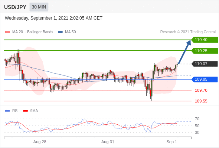Click the 9MA legend label text
The width and height of the screenshot is (219, 148).
coord(34,111)
